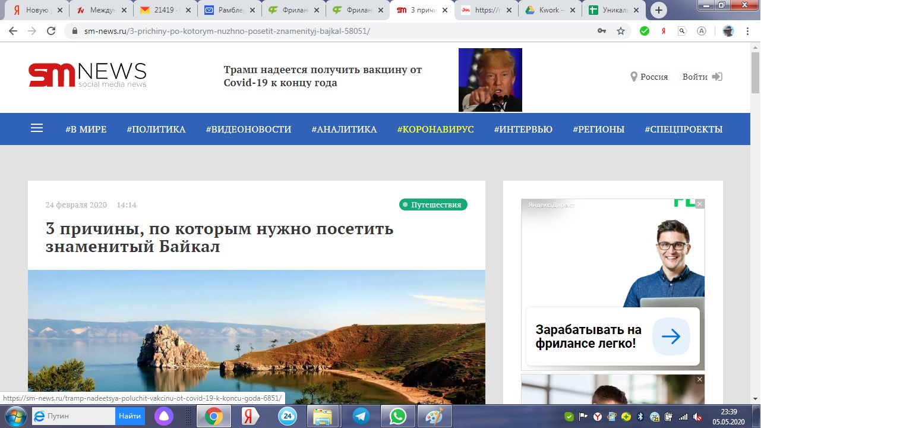The image size is (903, 428).
Task: Open the hamburger menu in the blue navbar
Action: [x=37, y=128]
